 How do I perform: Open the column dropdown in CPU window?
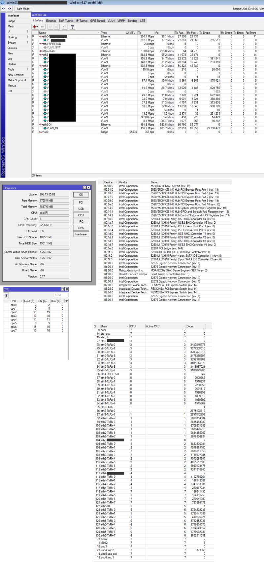click(67, 301)
